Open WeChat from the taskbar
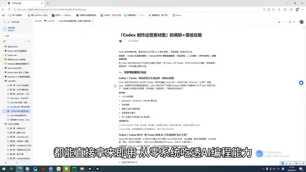Viewport: 306px width, 172px height. pyautogui.click(x=66, y=169)
